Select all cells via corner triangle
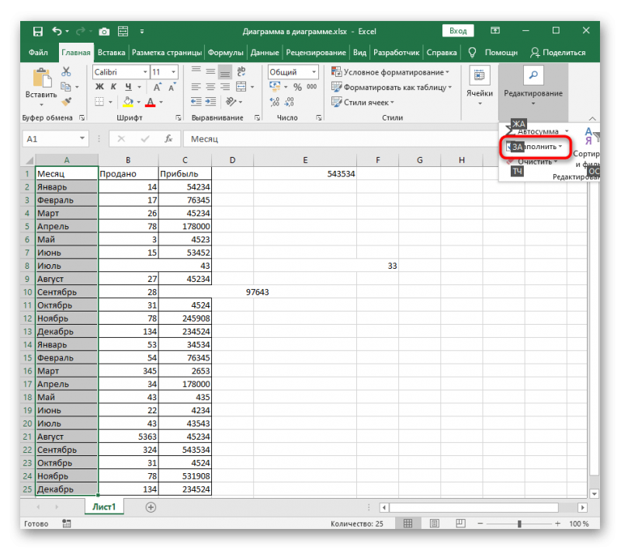621x550 pixels. tap(29, 160)
